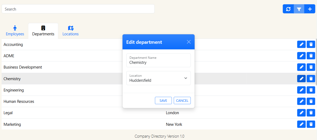Click trash icon for Marketing row
This screenshot has width=317, height=140.
(311, 124)
